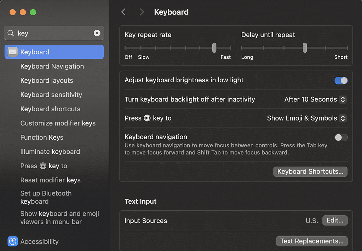Disable Adjust keyboard brightness in low light

click(x=341, y=80)
